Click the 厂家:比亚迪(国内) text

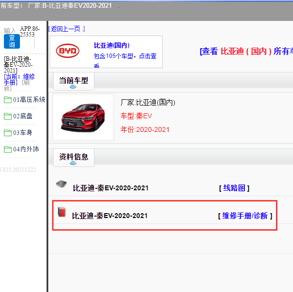click(x=147, y=102)
